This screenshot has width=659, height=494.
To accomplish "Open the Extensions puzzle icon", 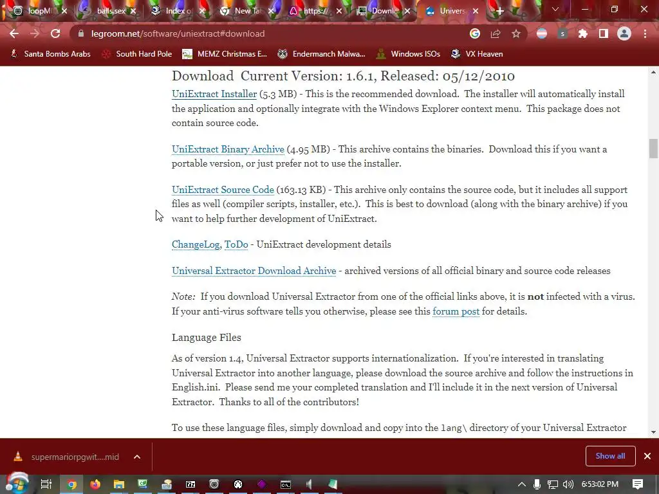I will point(582,33).
